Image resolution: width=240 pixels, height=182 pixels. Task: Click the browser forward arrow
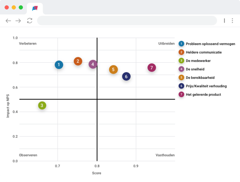pyautogui.click(x=18, y=20)
